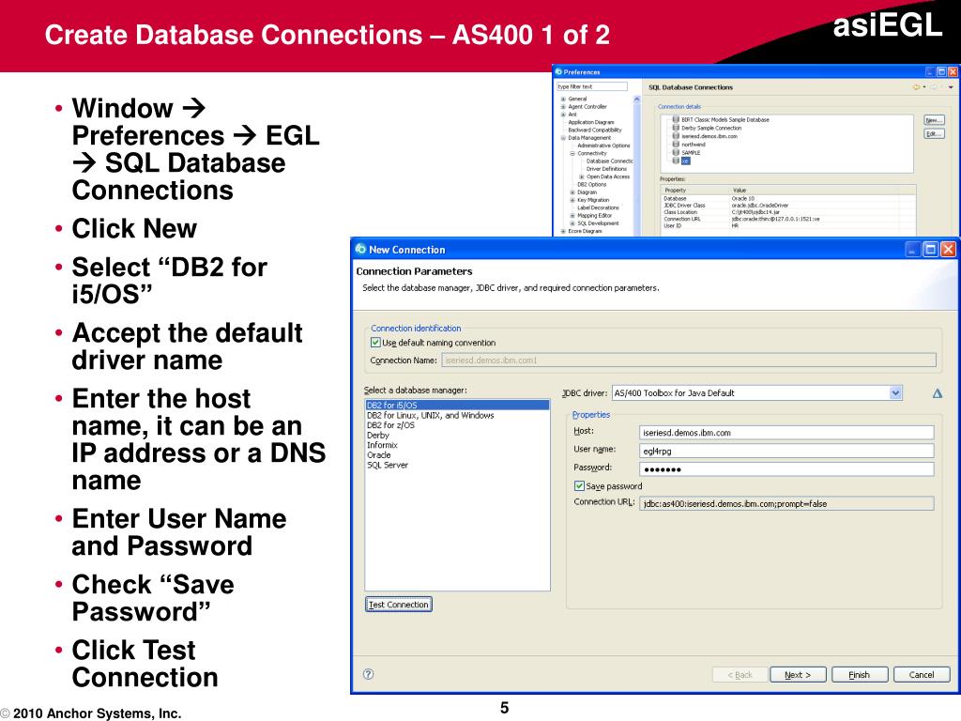This screenshot has height=721, width=961.
Task: Open help via the question mark icon
Action: pyautogui.click(x=368, y=674)
